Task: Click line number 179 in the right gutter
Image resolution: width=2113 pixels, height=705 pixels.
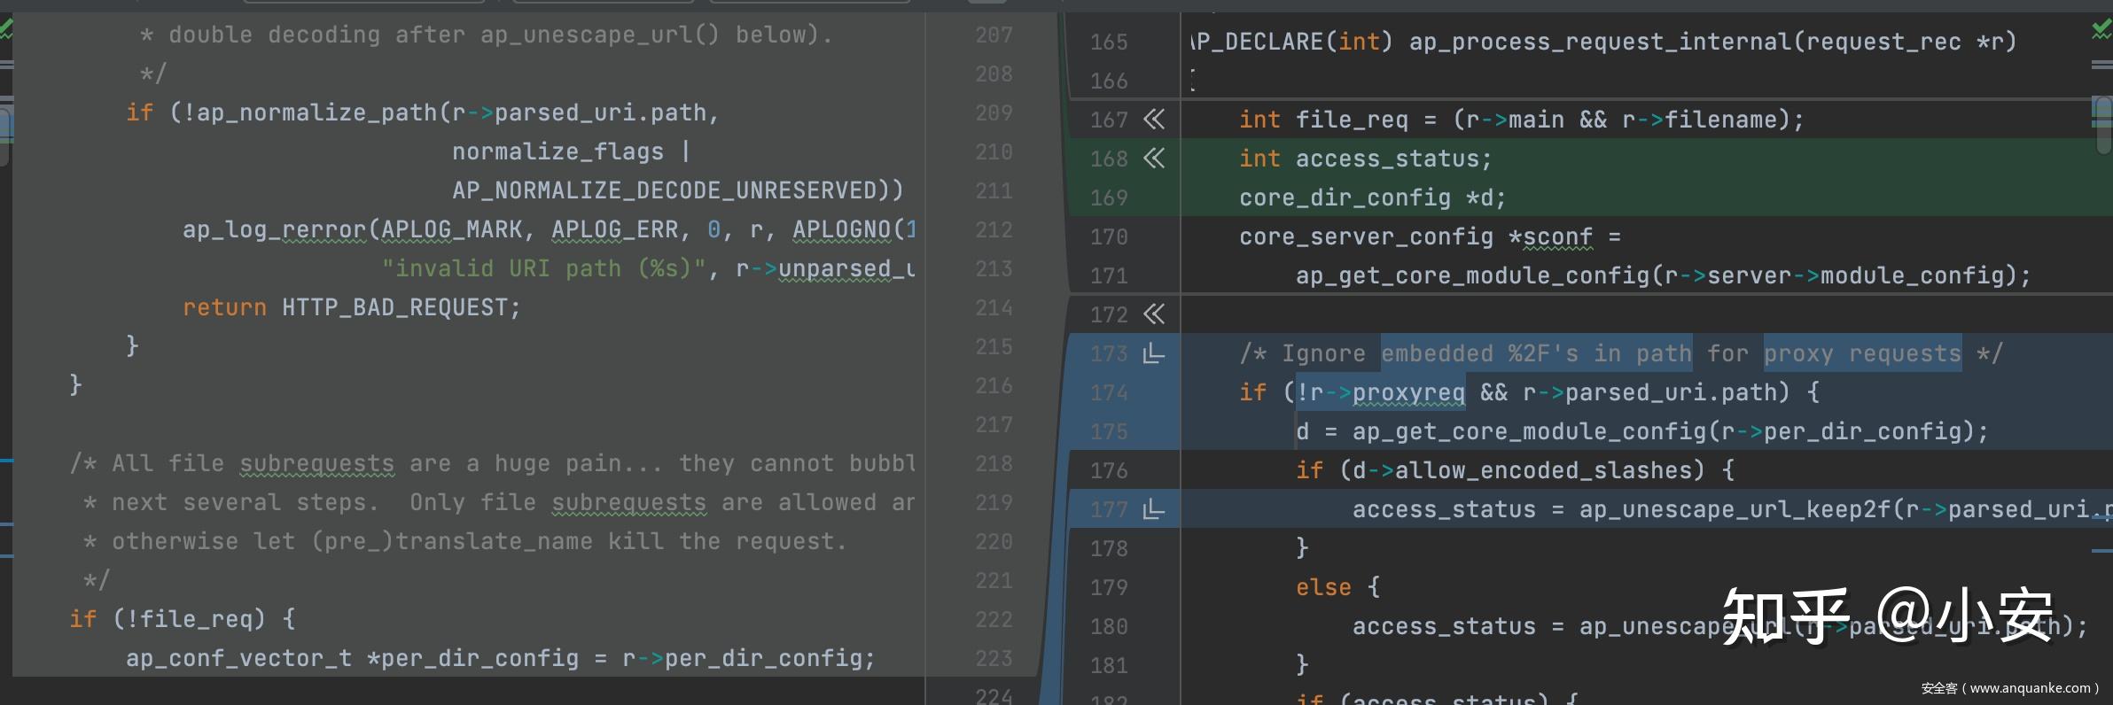Action: pyautogui.click(x=1109, y=587)
